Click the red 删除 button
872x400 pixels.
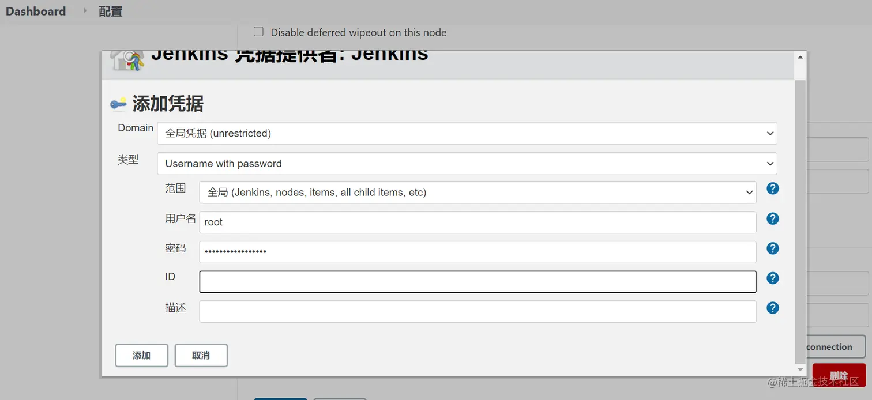point(839,375)
